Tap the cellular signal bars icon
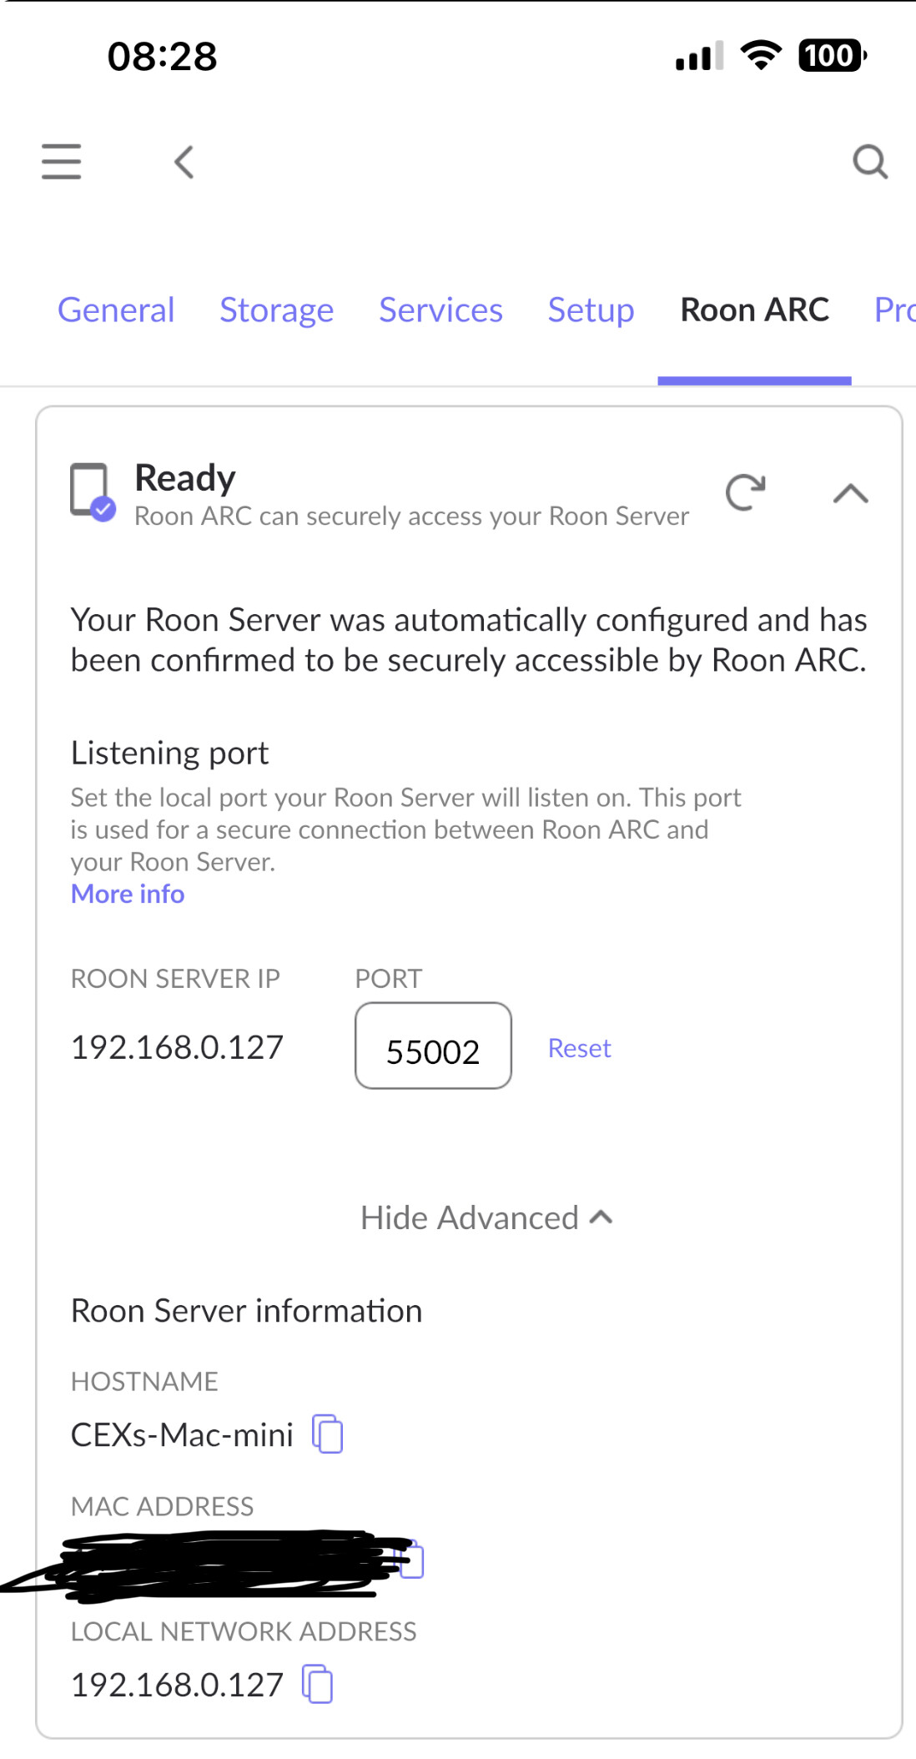Screen dimensions: 916x1759 pyautogui.click(x=699, y=56)
